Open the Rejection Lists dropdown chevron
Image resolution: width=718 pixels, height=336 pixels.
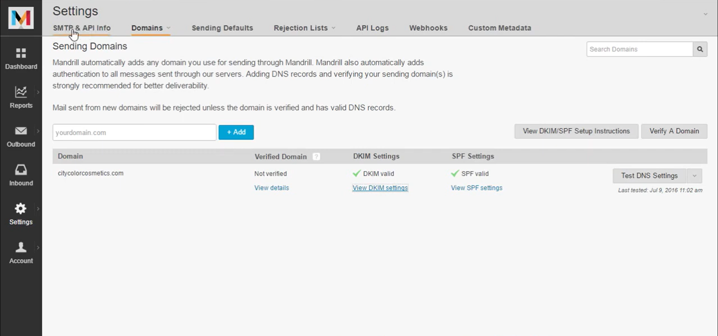point(334,28)
